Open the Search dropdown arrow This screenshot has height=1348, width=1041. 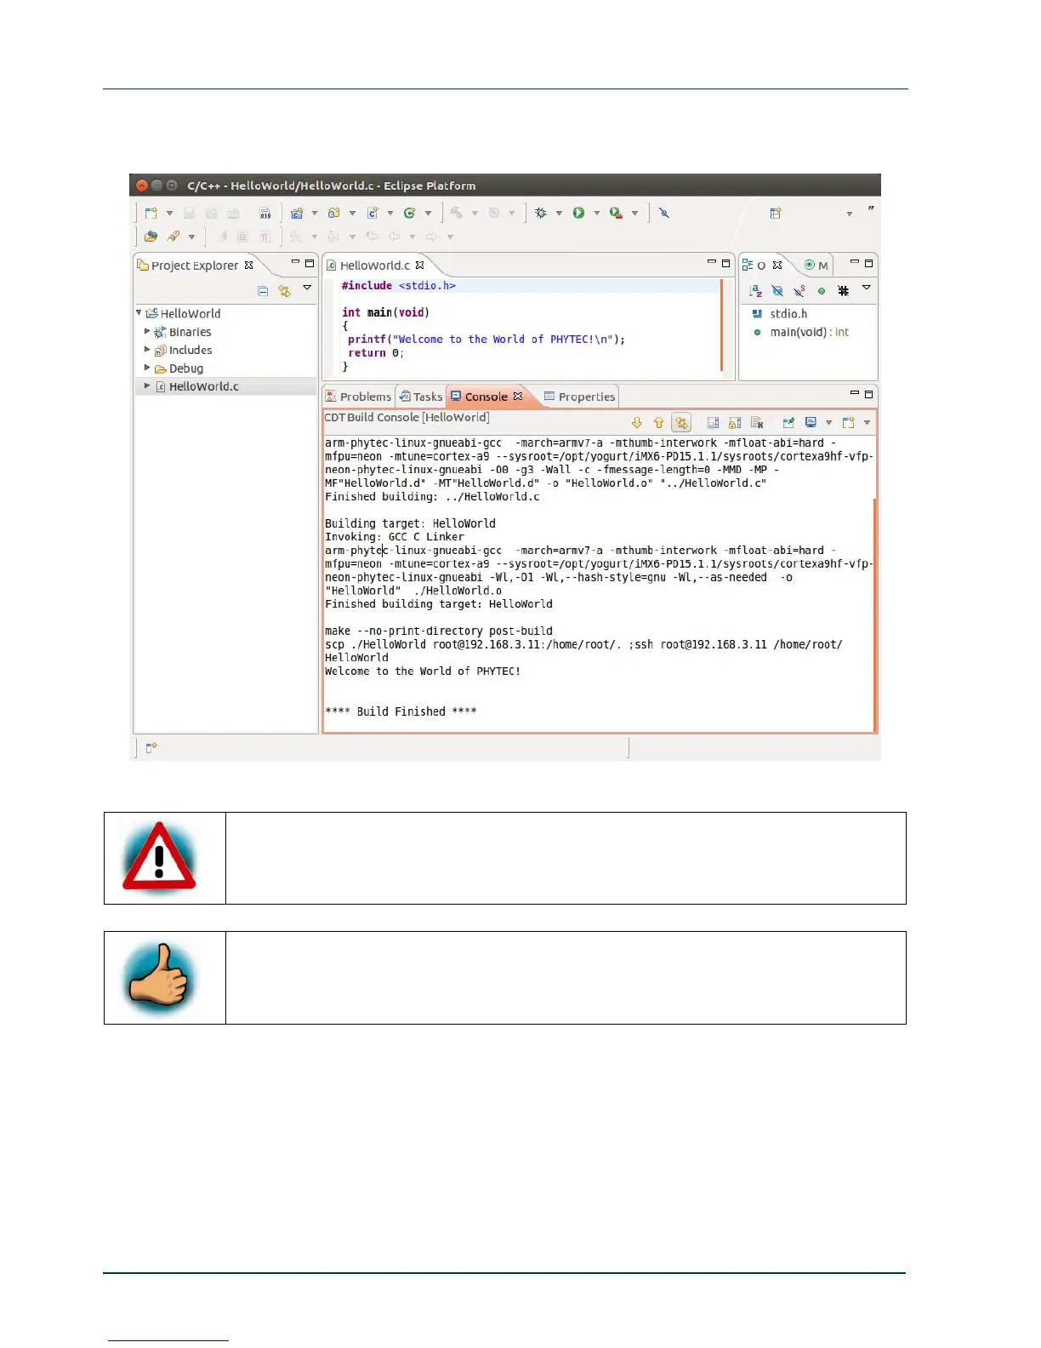tap(191, 237)
